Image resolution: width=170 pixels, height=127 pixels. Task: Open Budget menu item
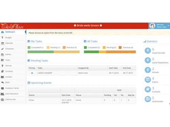coord(13,38)
